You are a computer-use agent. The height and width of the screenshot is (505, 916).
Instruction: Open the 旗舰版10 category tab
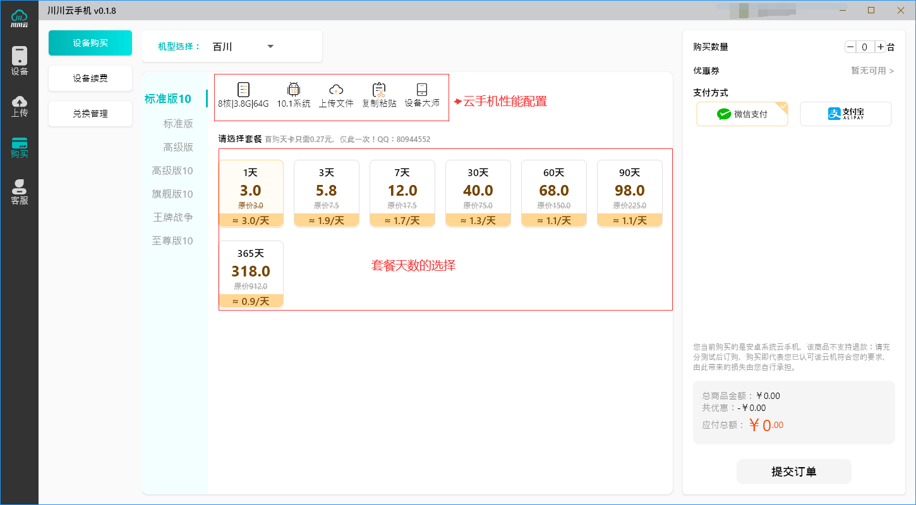tap(172, 194)
